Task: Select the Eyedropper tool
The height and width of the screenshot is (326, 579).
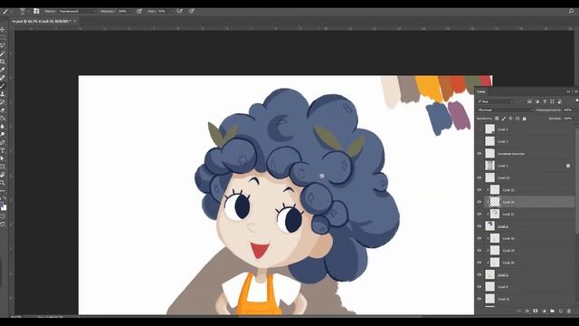Action: click(x=3, y=70)
